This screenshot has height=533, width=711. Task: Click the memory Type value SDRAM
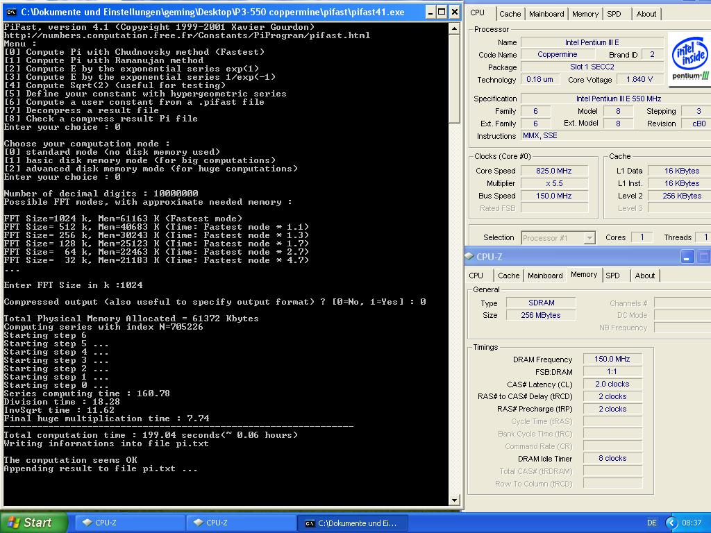(541, 303)
